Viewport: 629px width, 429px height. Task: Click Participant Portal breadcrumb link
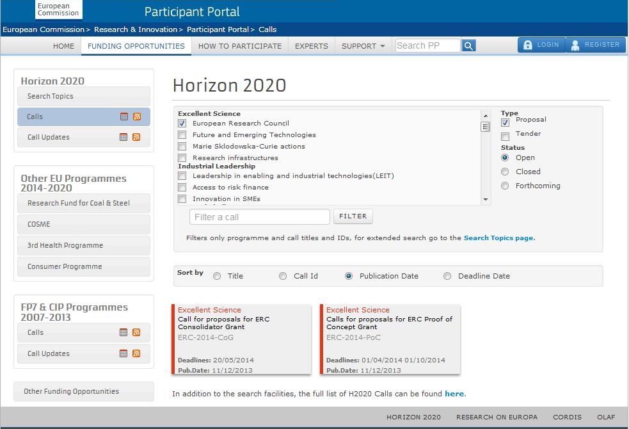pyautogui.click(x=218, y=29)
